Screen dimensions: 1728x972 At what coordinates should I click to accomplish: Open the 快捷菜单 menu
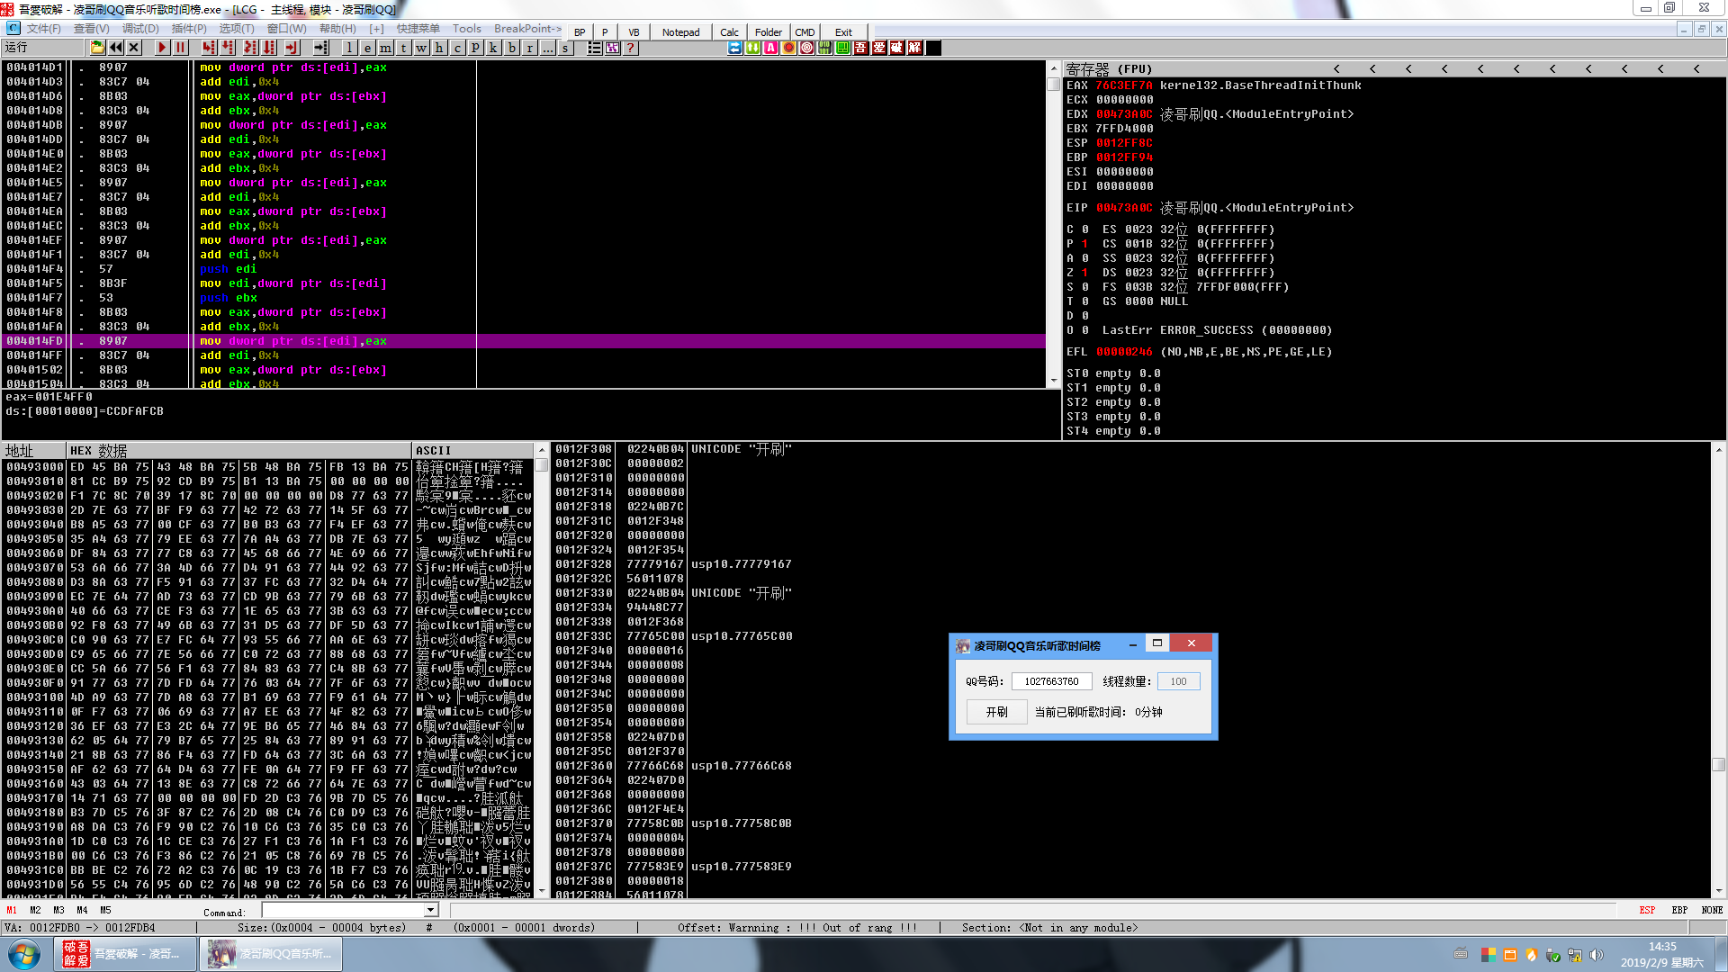(x=418, y=29)
